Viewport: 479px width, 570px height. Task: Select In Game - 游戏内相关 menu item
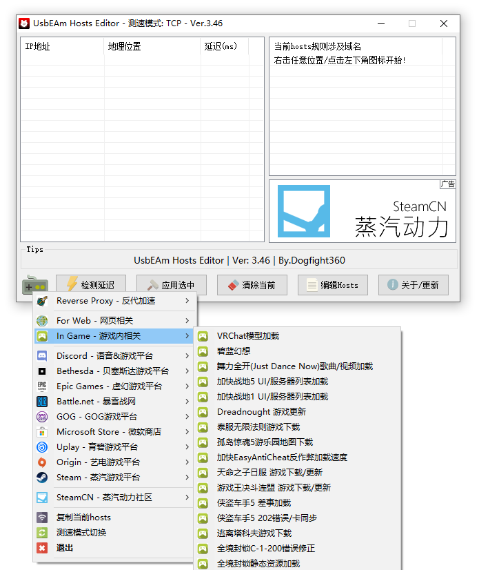tap(114, 336)
